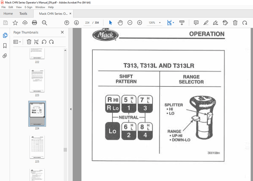
Task: Click the Save file icon
Action: [x=5, y=23]
